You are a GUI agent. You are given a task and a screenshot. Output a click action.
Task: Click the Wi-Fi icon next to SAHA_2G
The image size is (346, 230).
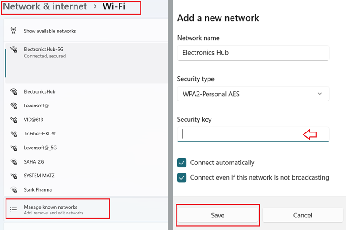14,162
